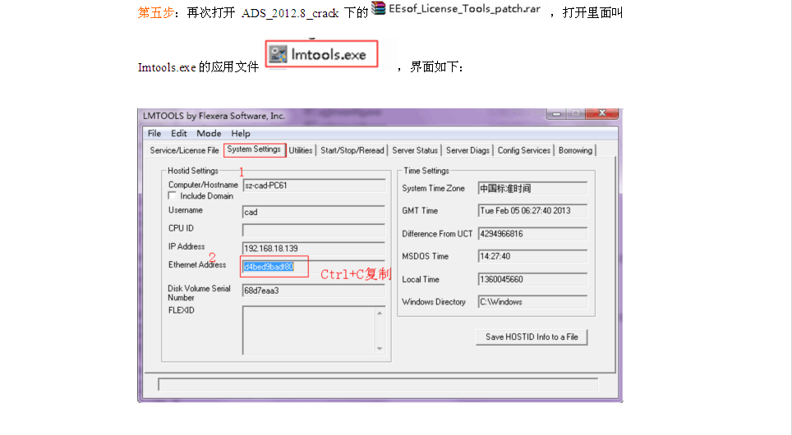Image resolution: width=792 pixels, height=435 pixels.
Task: Click the lmtools.exe application icon
Action: click(x=278, y=54)
